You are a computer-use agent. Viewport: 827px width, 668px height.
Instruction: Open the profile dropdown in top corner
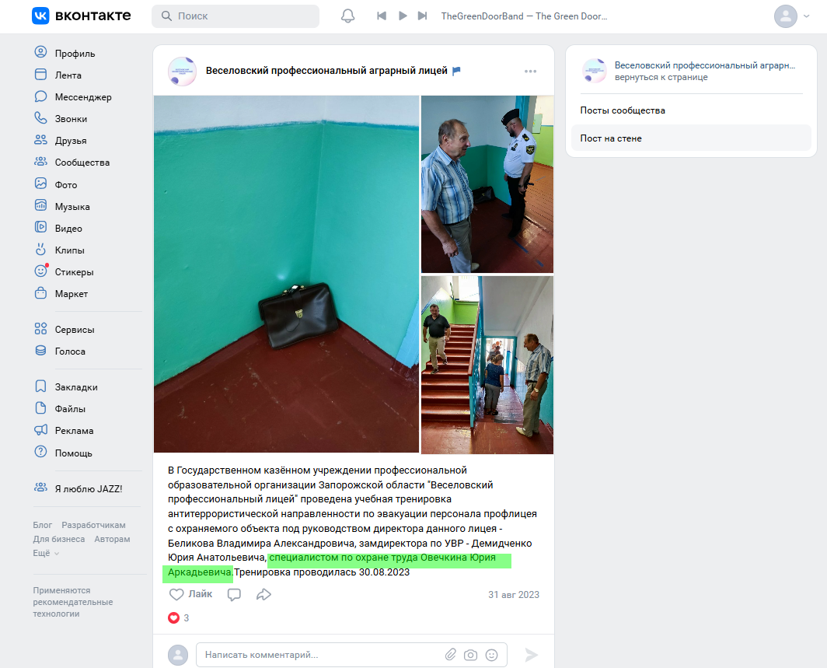pos(790,15)
